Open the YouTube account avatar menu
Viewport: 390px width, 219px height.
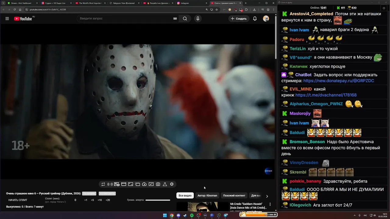coord(266,19)
